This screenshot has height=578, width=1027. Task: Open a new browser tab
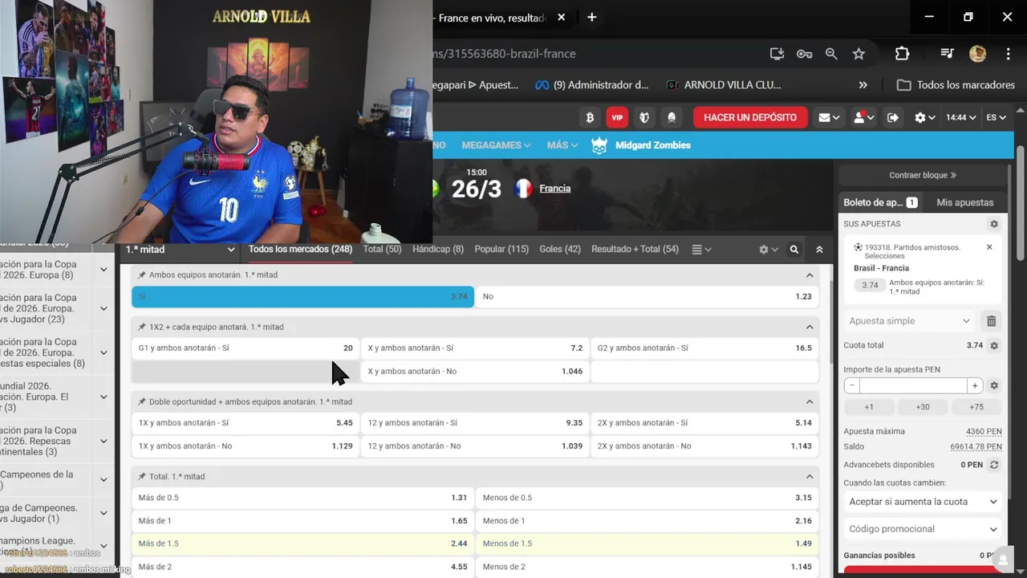(x=592, y=18)
